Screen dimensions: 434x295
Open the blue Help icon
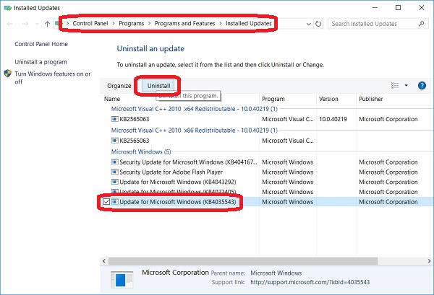click(422, 86)
